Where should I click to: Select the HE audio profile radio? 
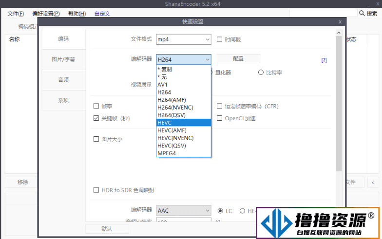[243, 211]
